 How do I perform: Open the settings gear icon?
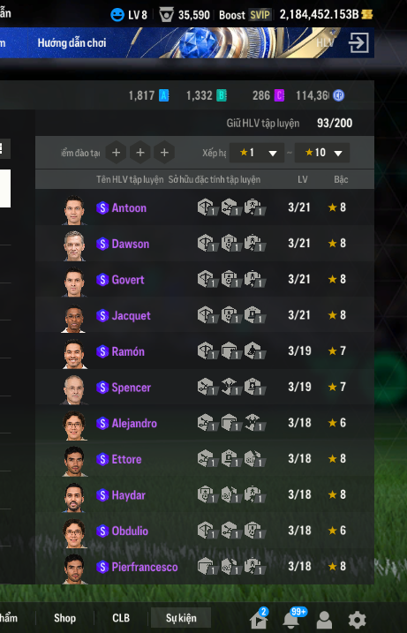(357, 620)
